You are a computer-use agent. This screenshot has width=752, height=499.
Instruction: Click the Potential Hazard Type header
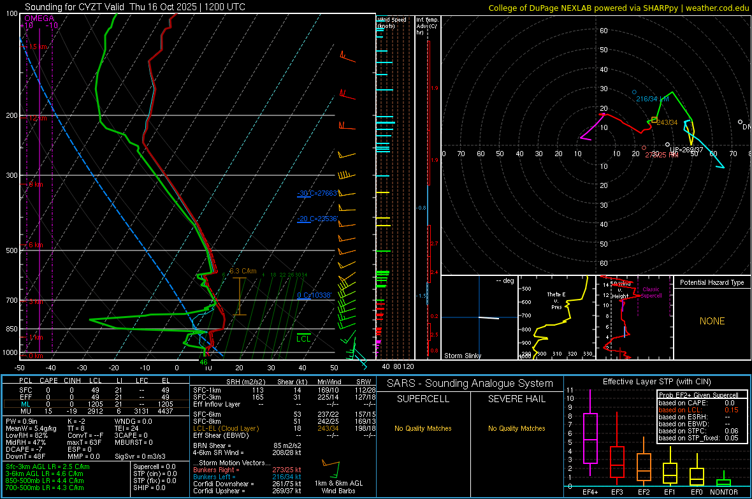tap(712, 282)
